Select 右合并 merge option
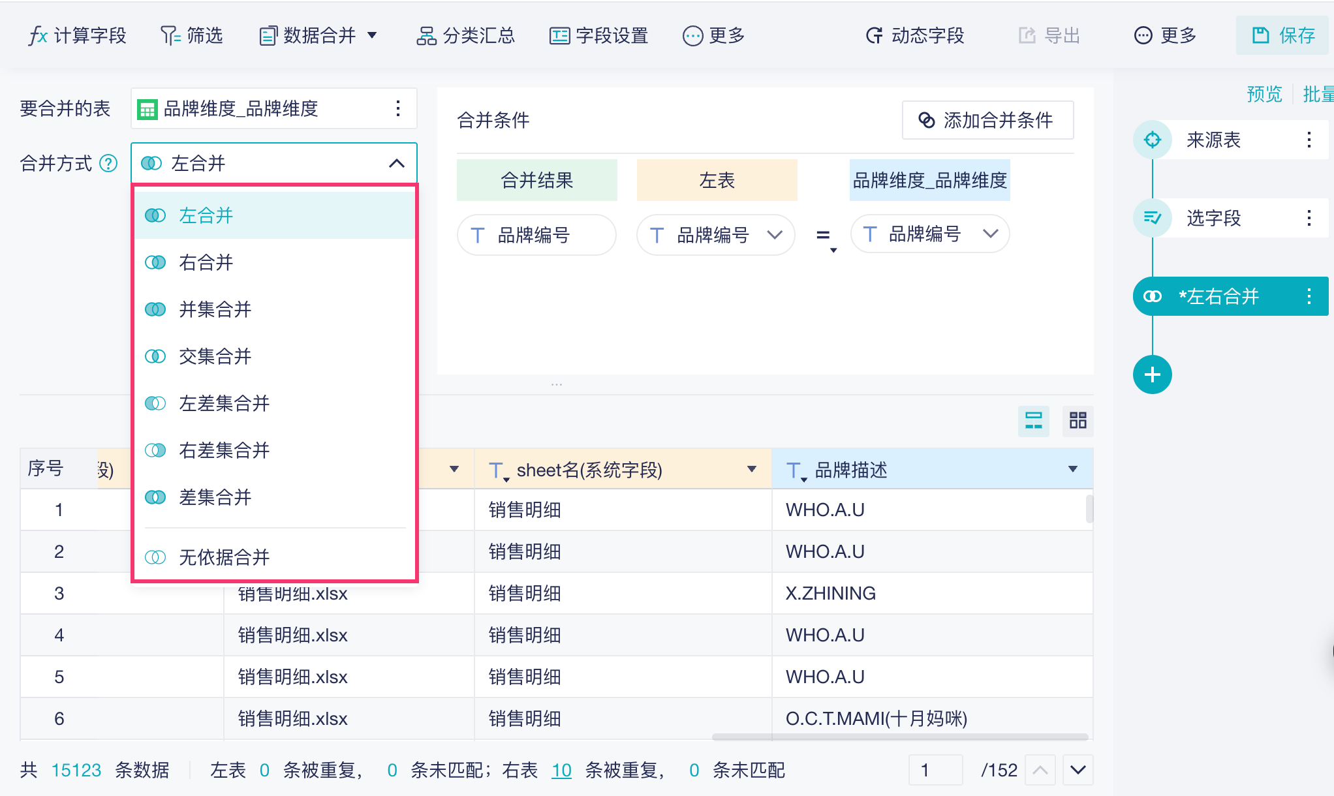Image resolution: width=1334 pixels, height=796 pixels. [206, 262]
